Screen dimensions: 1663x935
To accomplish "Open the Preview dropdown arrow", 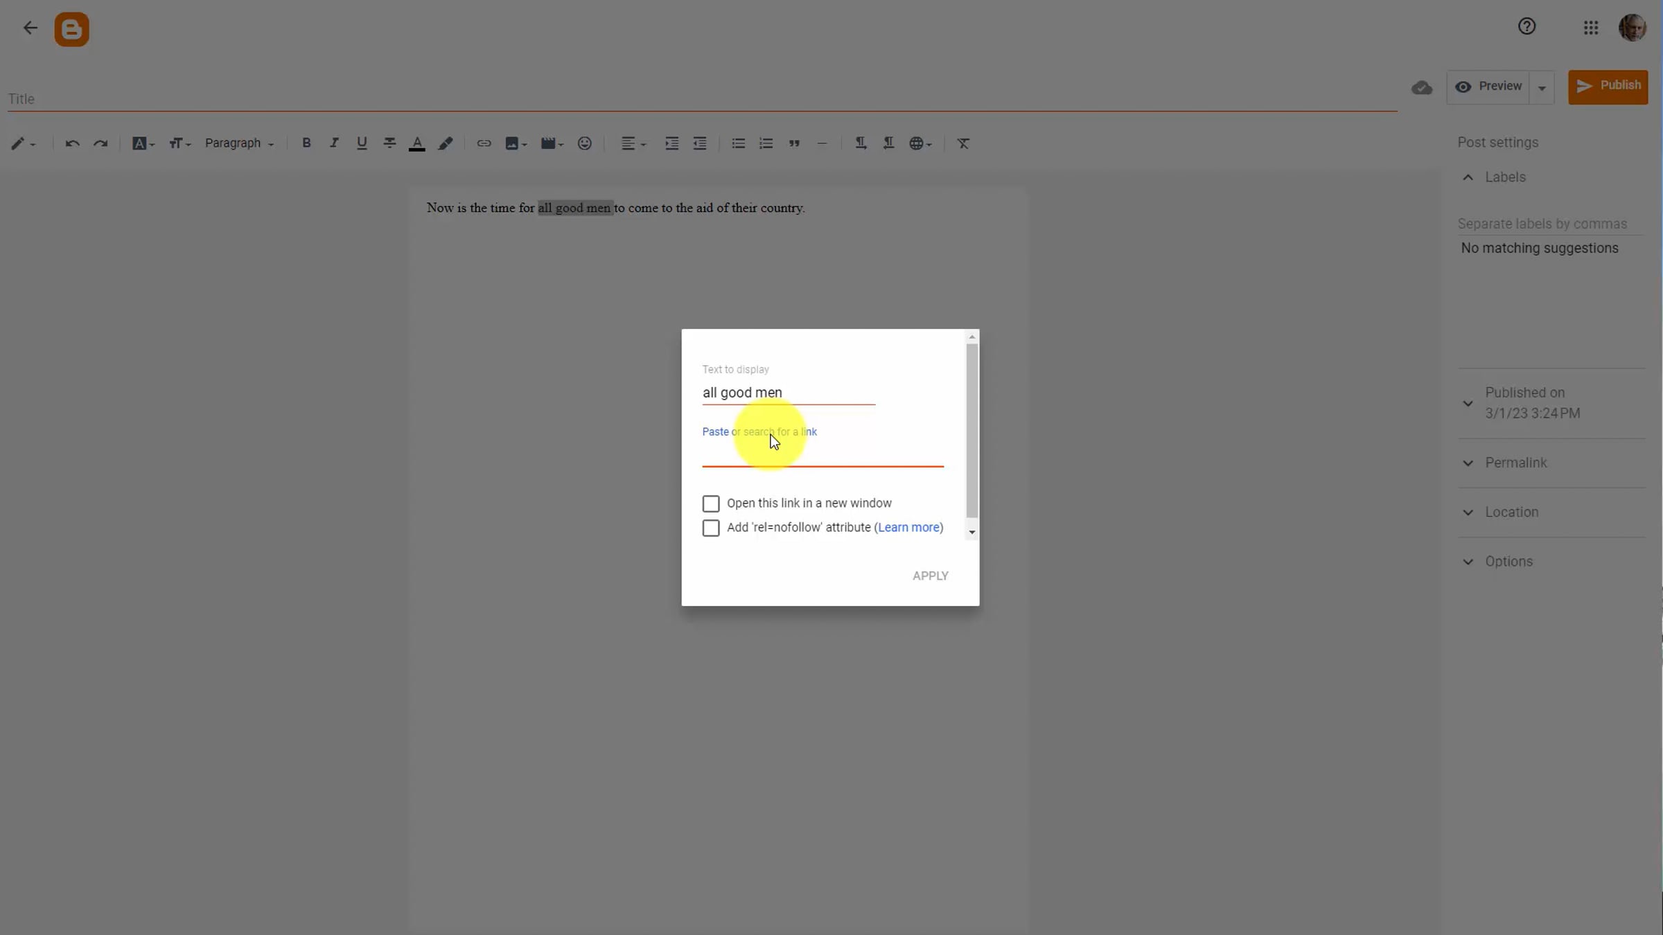I will 1542,88.
